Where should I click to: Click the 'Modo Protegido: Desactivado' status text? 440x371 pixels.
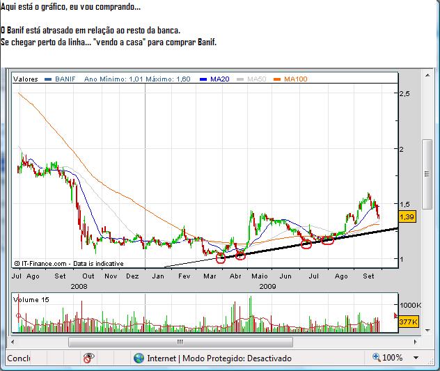(237, 358)
